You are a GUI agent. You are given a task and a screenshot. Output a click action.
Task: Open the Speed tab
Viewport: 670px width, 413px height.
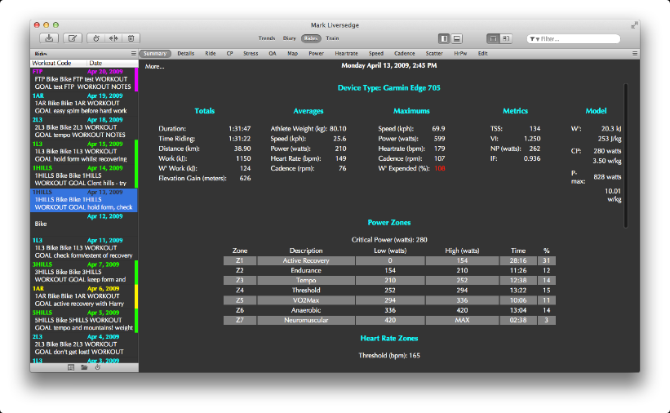(376, 54)
